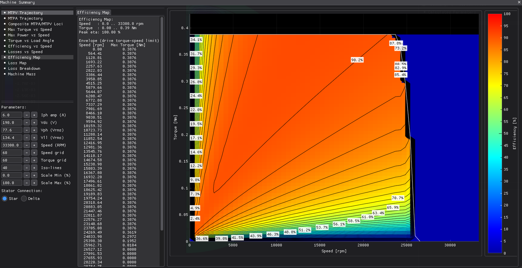Decrease Scale Max (%) with minus
Viewport: 522px width, 268px height.
tap(27, 183)
